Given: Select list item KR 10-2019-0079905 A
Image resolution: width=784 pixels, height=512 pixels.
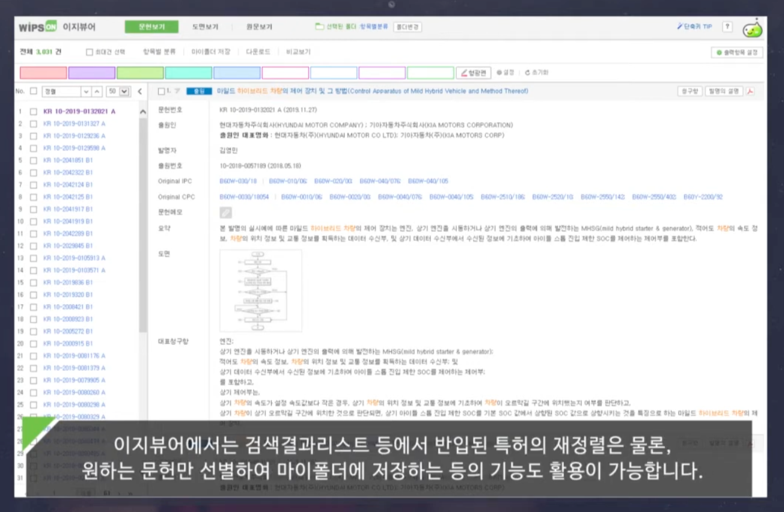Looking at the screenshot, I should 75,380.
